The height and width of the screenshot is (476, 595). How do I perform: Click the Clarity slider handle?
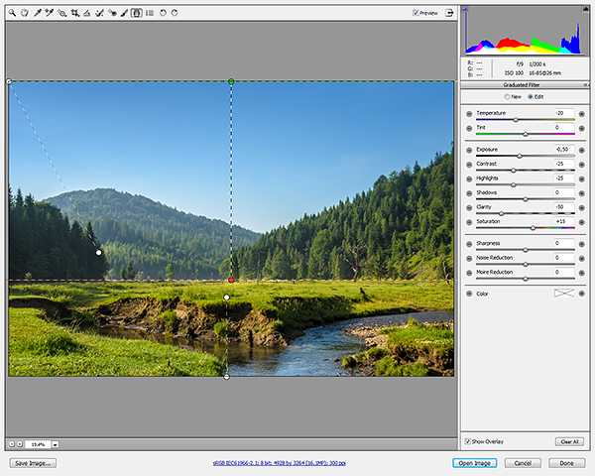pos(501,214)
